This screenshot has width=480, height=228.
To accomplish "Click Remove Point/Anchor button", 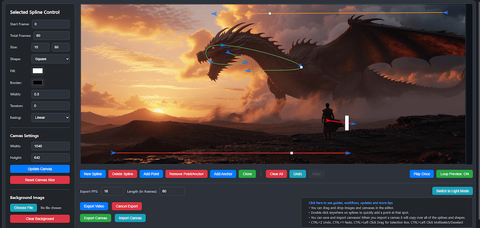I will click(x=186, y=174).
